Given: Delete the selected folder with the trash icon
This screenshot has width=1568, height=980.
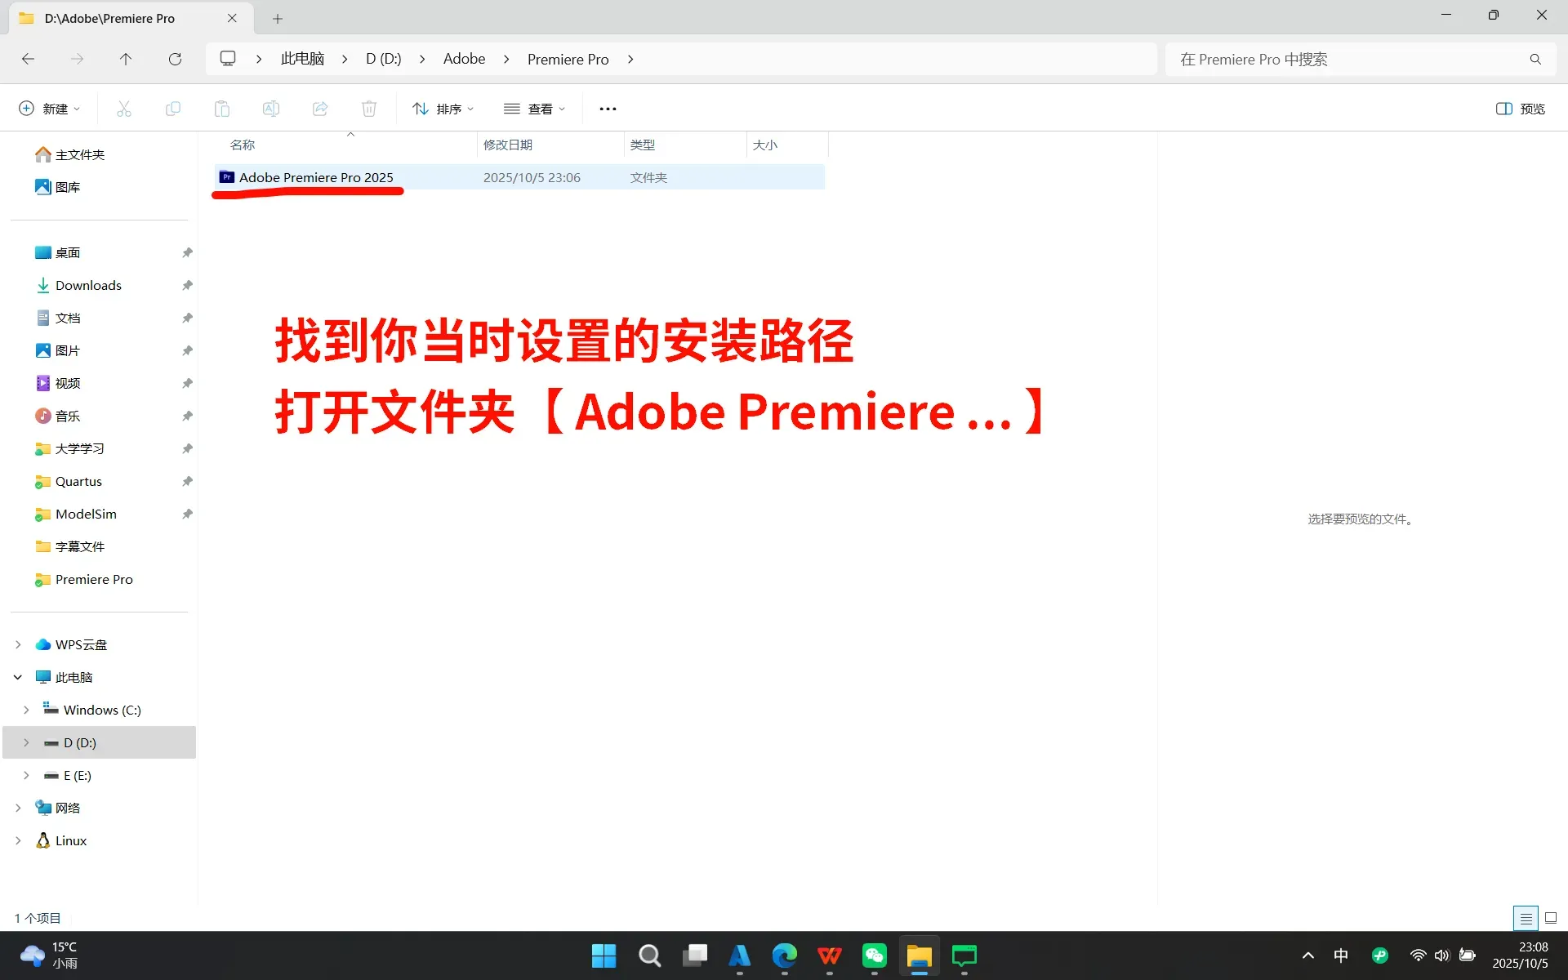Looking at the screenshot, I should click(x=368, y=108).
